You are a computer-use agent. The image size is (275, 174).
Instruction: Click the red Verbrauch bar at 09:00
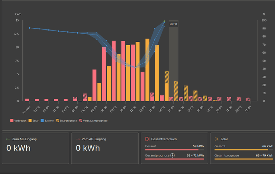[114, 71]
